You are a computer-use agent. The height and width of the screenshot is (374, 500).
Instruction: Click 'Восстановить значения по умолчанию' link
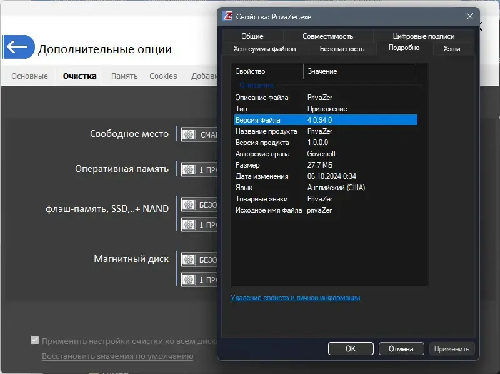(x=119, y=355)
